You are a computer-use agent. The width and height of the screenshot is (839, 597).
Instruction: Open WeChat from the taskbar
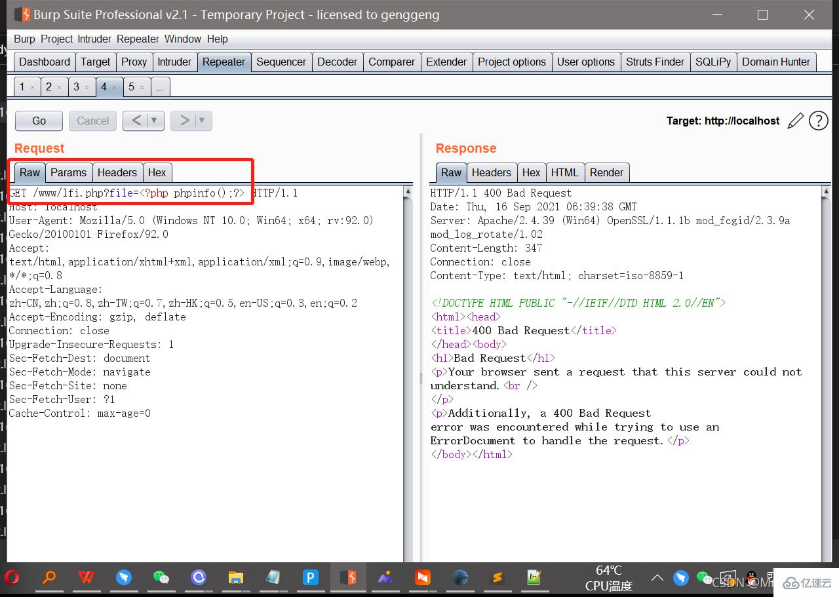coord(161,577)
